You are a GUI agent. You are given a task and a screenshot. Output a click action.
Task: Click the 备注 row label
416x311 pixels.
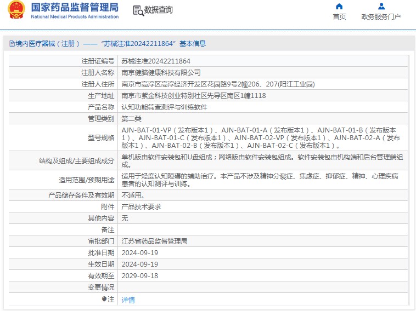pyautogui.click(x=108, y=230)
